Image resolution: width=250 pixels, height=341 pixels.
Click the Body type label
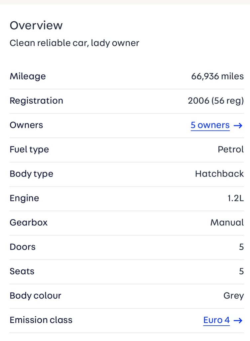[x=32, y=174]
